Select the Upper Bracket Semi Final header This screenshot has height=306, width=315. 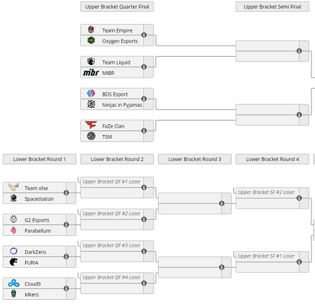tap(272, 7)
